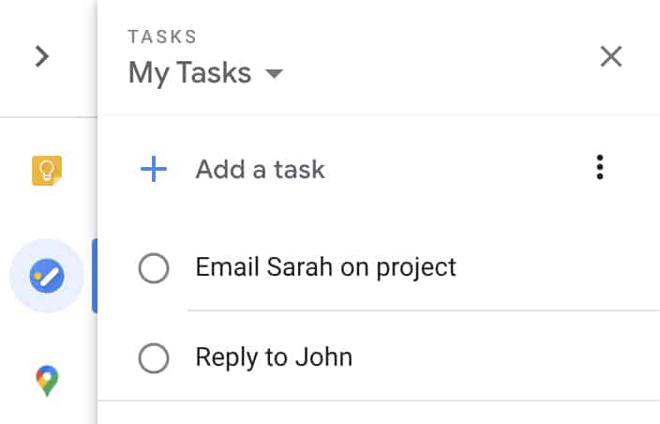The width and height of the screenshot is (660, 424).
Task: Click empty space right of Reply to John
Action: (x=506, y=357)
